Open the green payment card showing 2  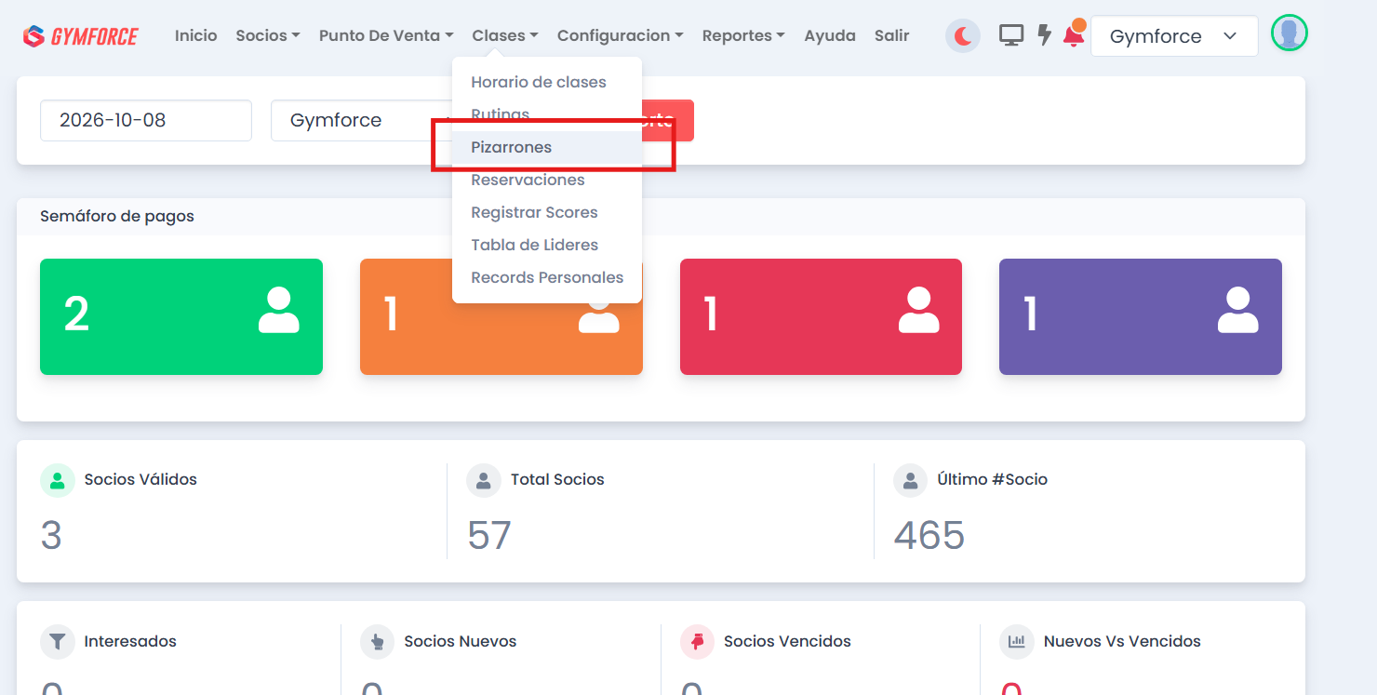[181, 316]
